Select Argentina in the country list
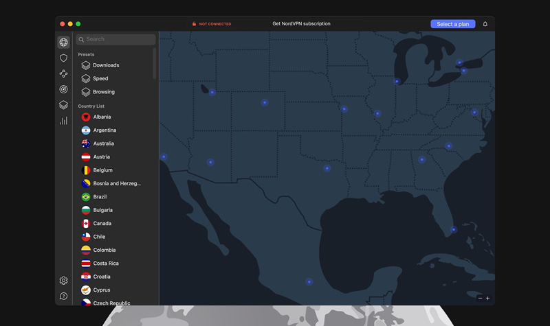550x326 pixels. pyautogui.click(x=104, y=130)
